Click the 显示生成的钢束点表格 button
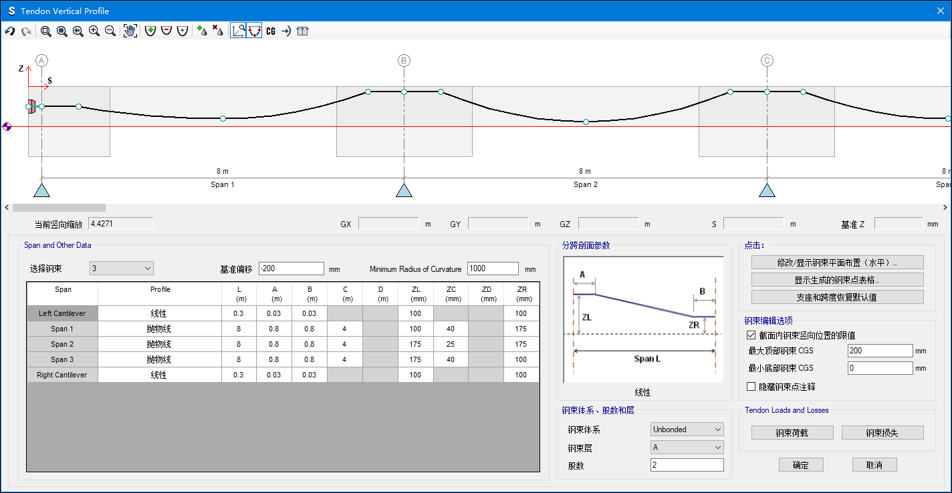This screenshot has height=493, width=952. coord(837,280)
